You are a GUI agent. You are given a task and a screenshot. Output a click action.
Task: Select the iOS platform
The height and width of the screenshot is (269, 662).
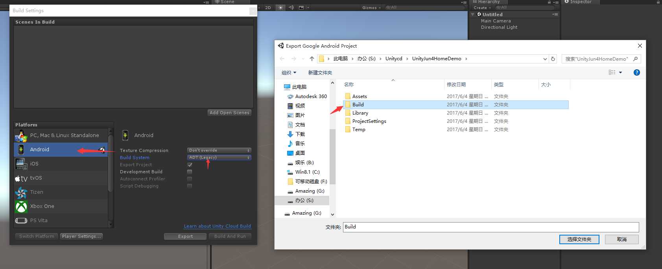(x=61, y=163)
